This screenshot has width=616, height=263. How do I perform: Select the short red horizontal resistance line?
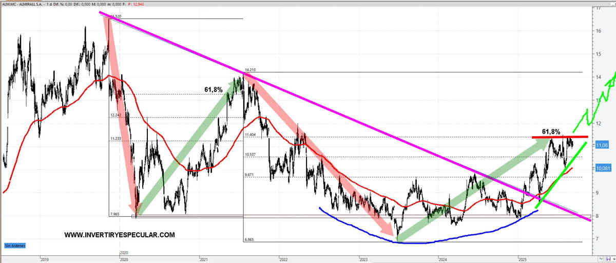tap(560, 137)
